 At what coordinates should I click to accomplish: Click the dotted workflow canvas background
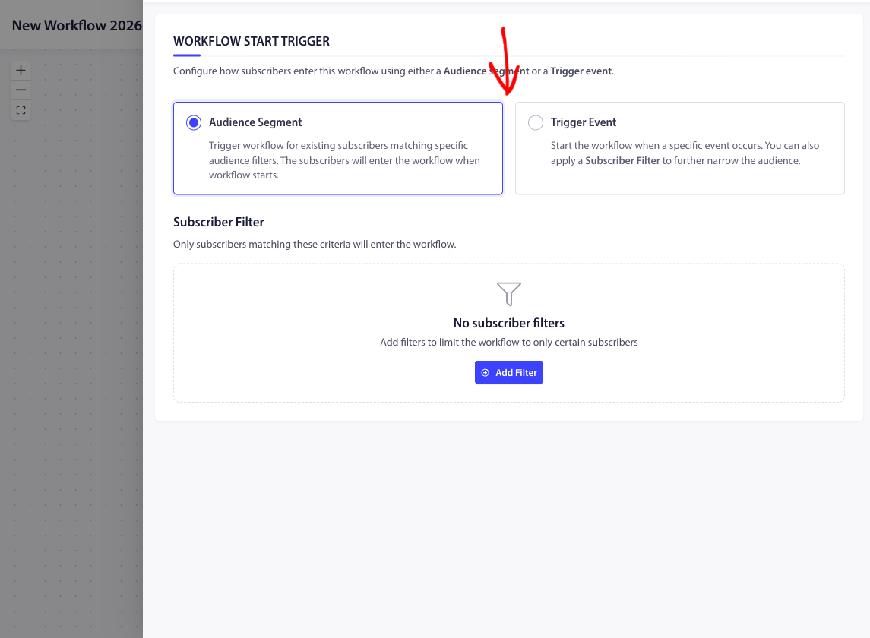click(72, 342)
